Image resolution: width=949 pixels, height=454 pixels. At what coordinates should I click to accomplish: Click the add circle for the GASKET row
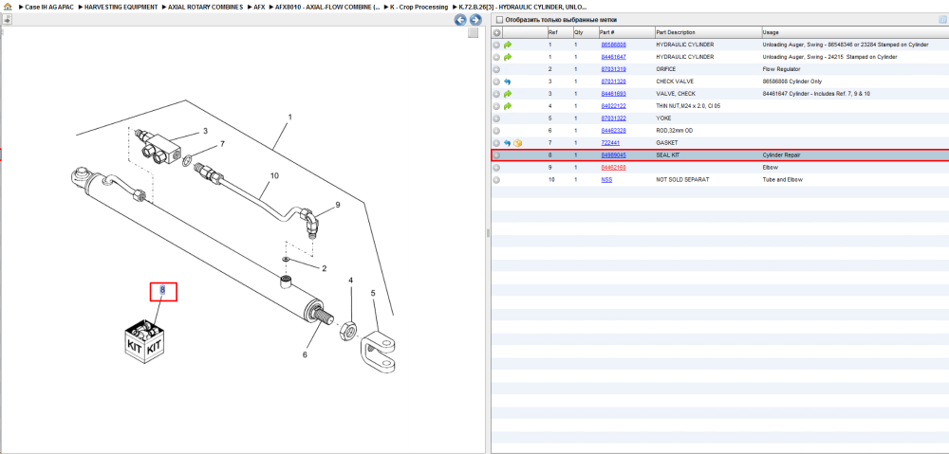(x=496, y=143)
